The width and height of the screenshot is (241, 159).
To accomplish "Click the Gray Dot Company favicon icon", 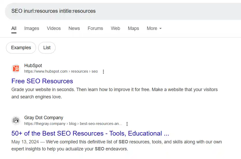I will [16, 120].
